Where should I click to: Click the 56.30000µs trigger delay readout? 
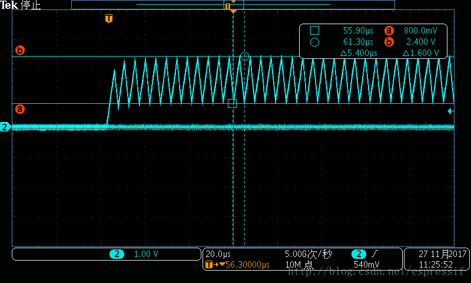[x=247, y=265]
